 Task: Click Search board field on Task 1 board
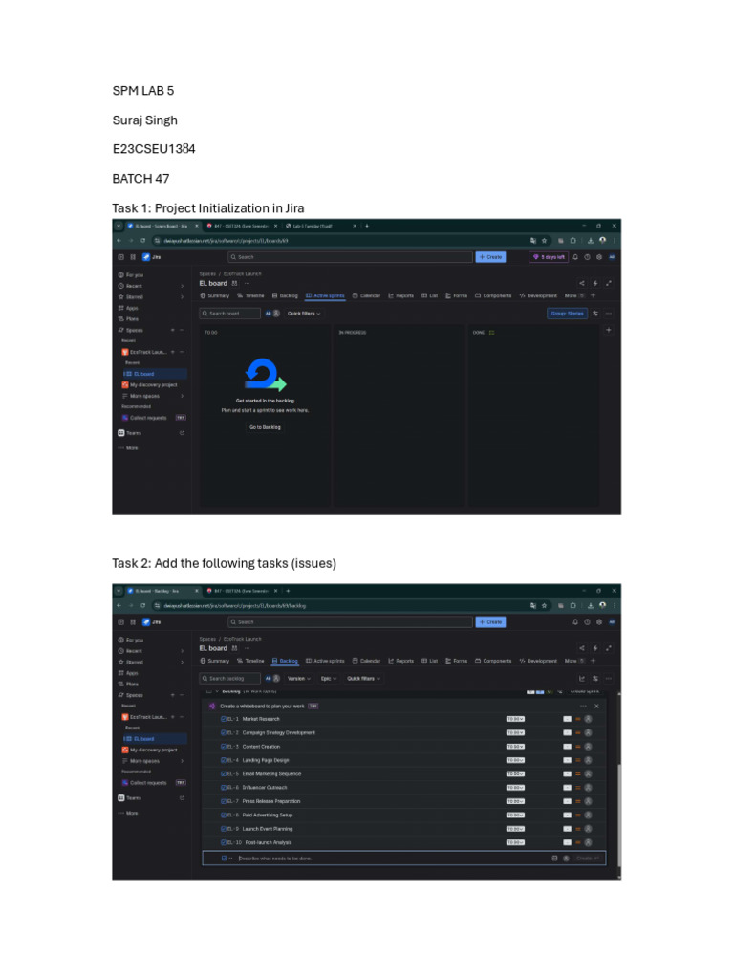tap(229, 314)
